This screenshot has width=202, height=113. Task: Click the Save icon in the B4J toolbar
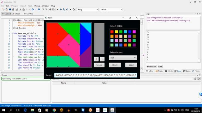point(10,9)
